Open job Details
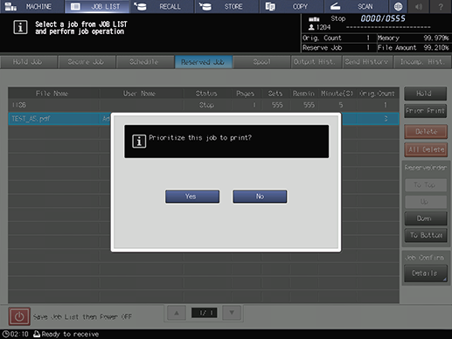 pyautogui.click(x=426, y=273)
